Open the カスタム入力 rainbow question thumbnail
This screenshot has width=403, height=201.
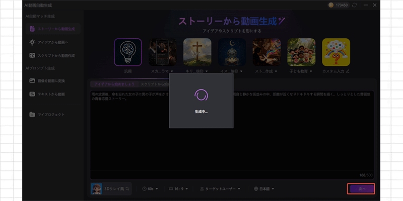pos(336,52)
